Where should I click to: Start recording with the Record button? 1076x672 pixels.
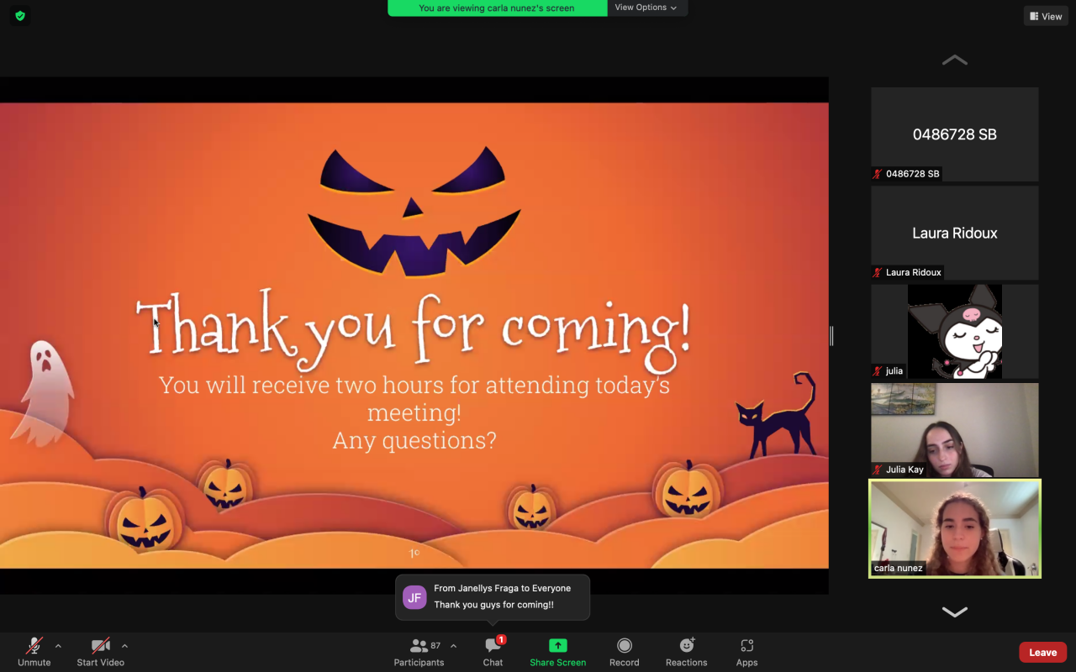pos(625,652)
